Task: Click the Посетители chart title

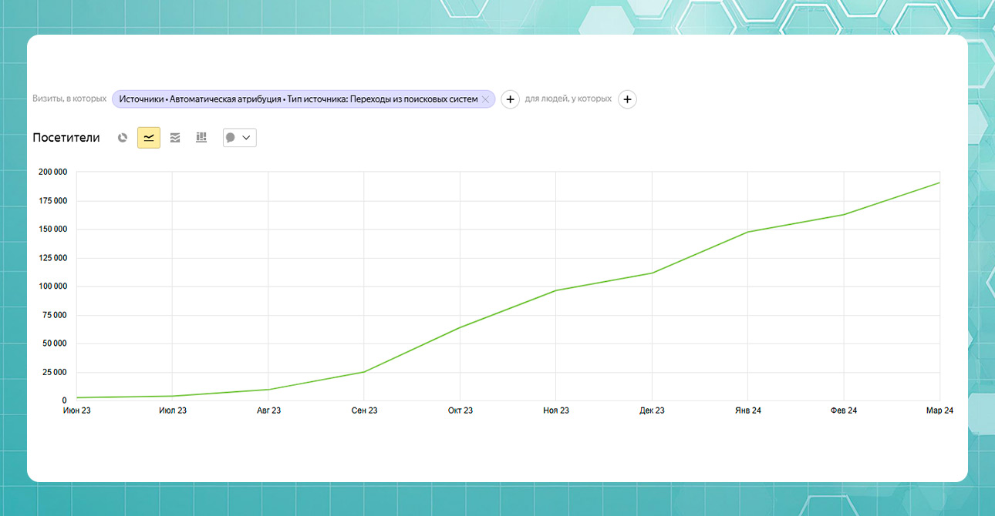Action: click(66, 138)
